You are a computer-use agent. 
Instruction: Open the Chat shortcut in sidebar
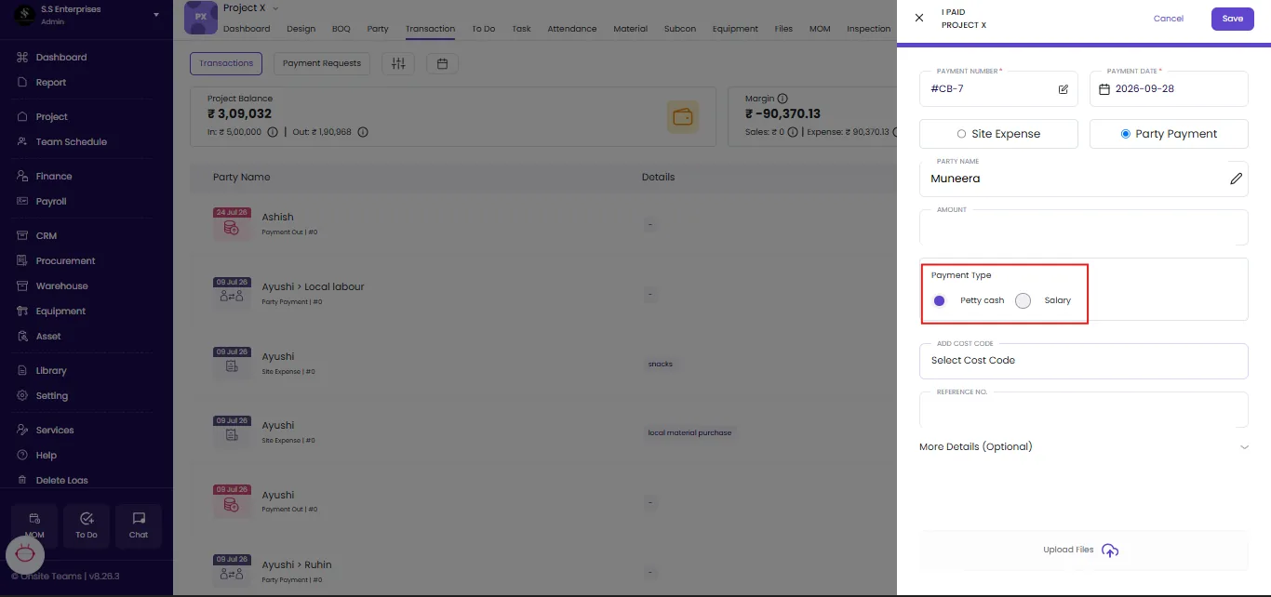pyautogui.click(x=139, y=525)
